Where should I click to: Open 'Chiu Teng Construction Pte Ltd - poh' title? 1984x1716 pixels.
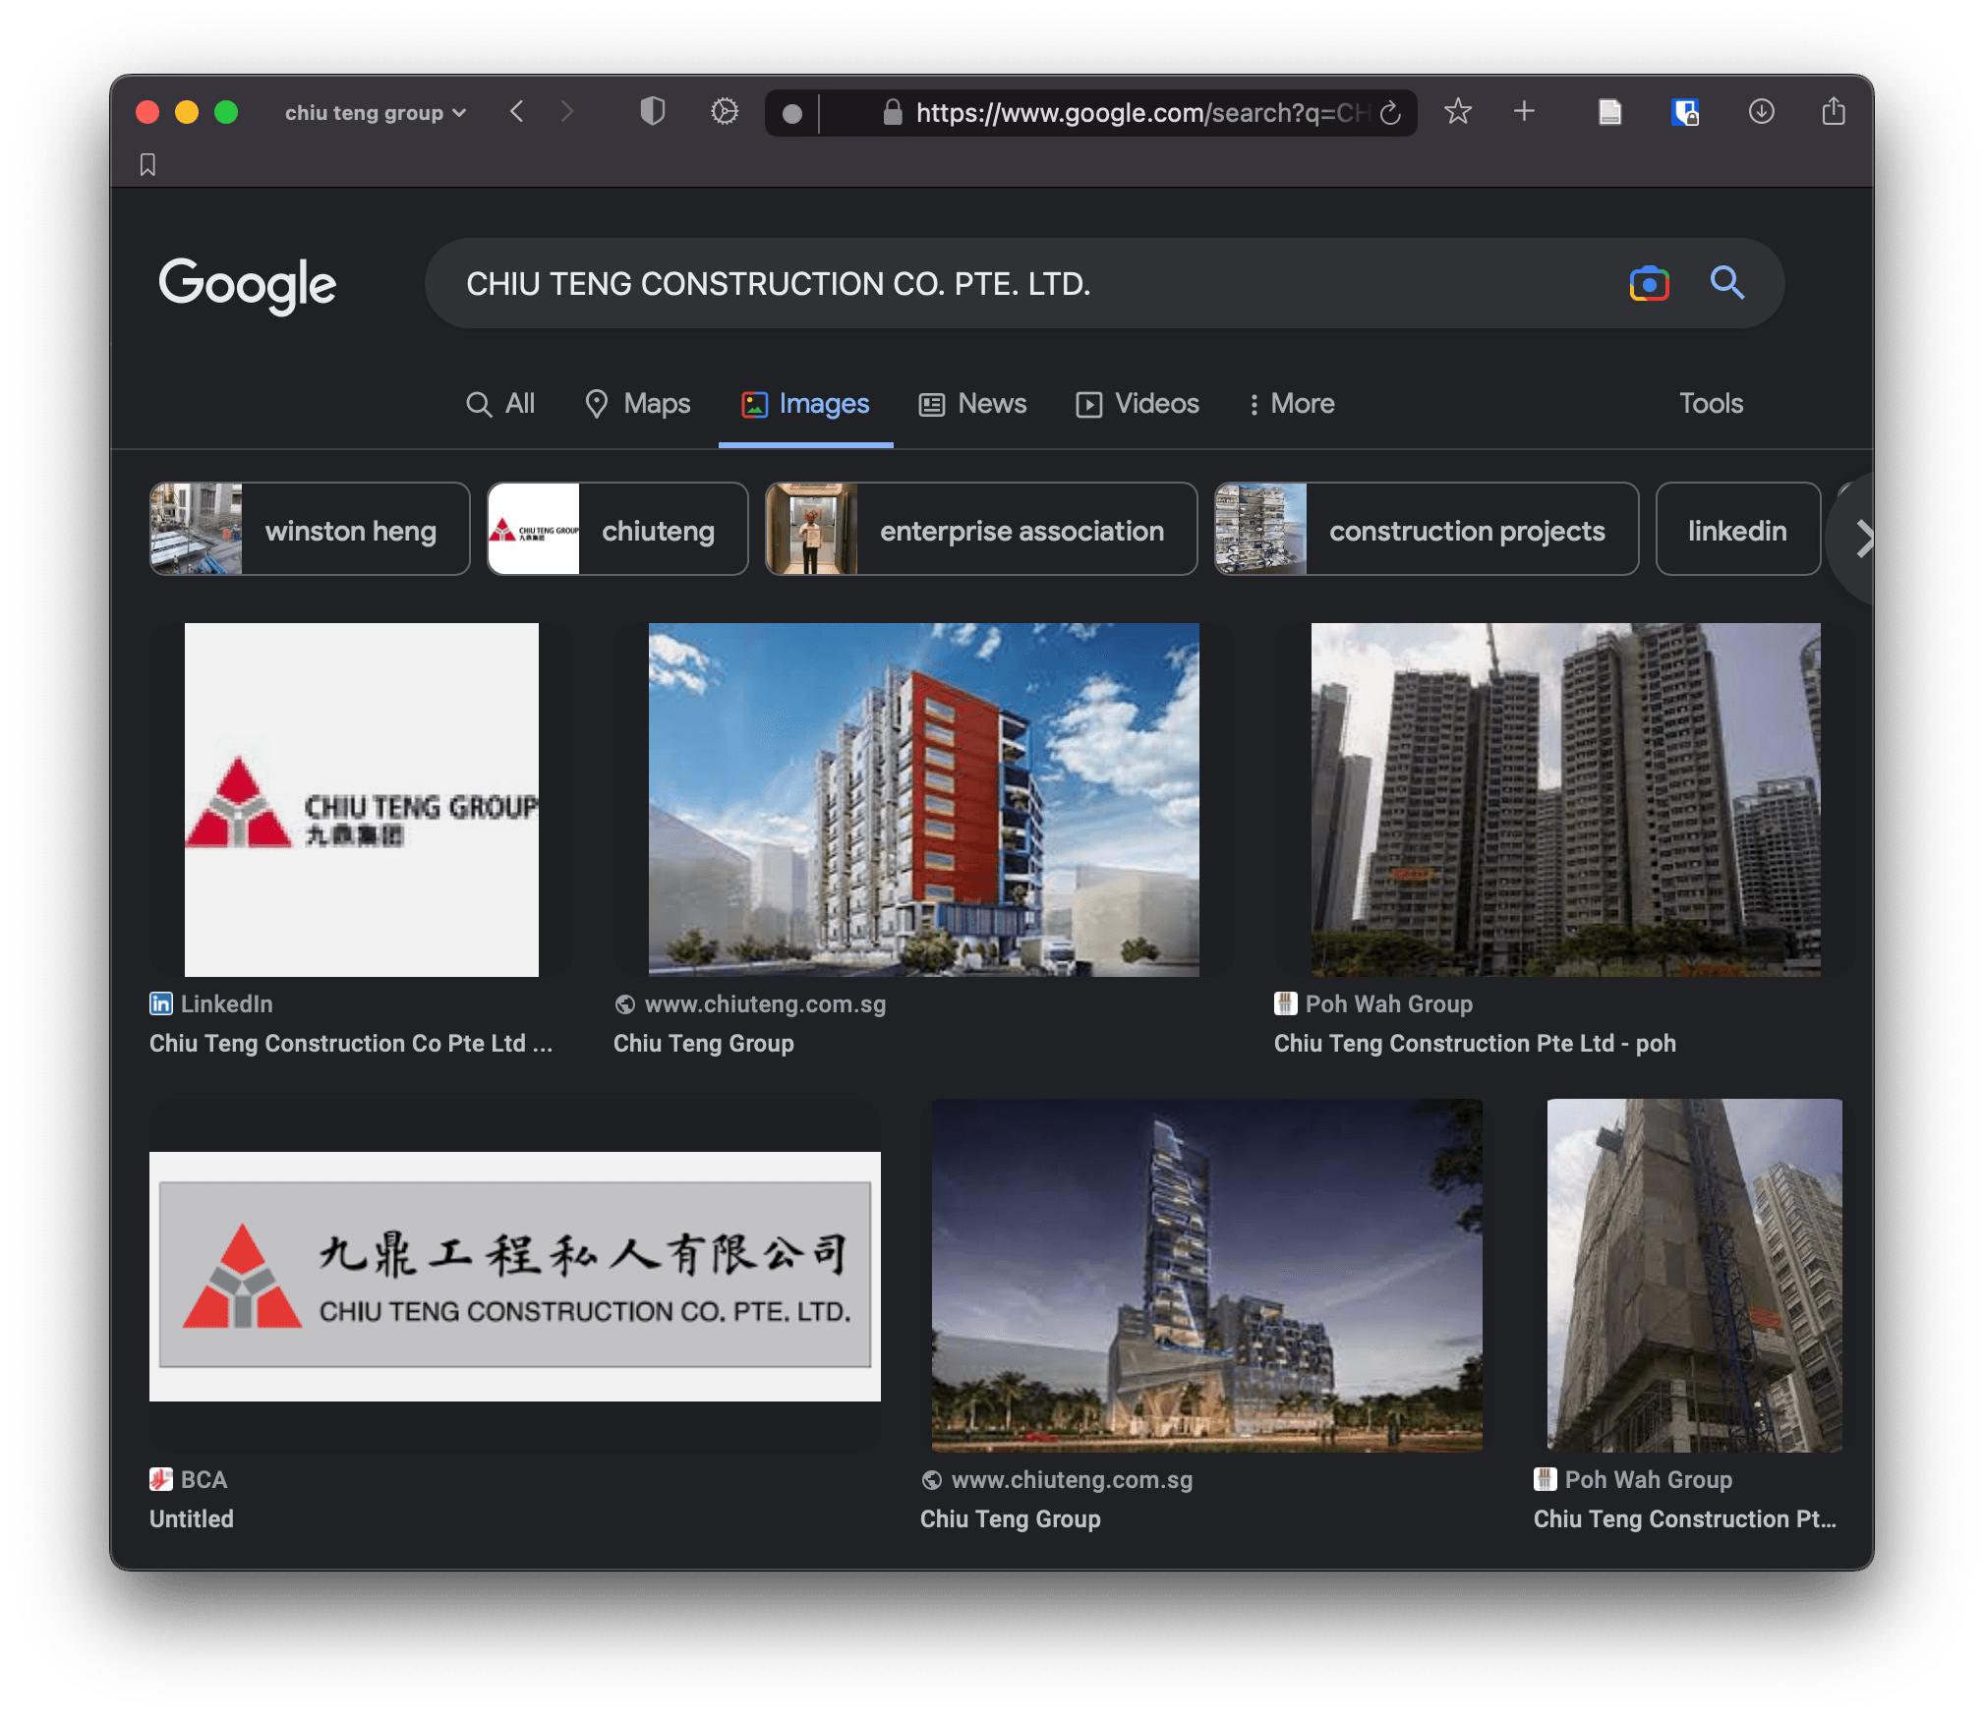tap(1475, 1043)
